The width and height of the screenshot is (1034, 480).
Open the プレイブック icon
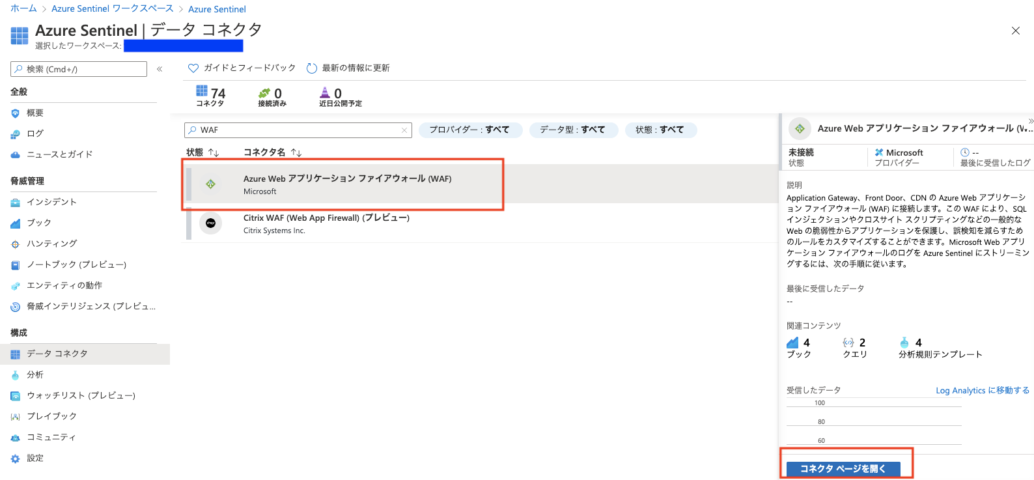(x=16, y=417)
